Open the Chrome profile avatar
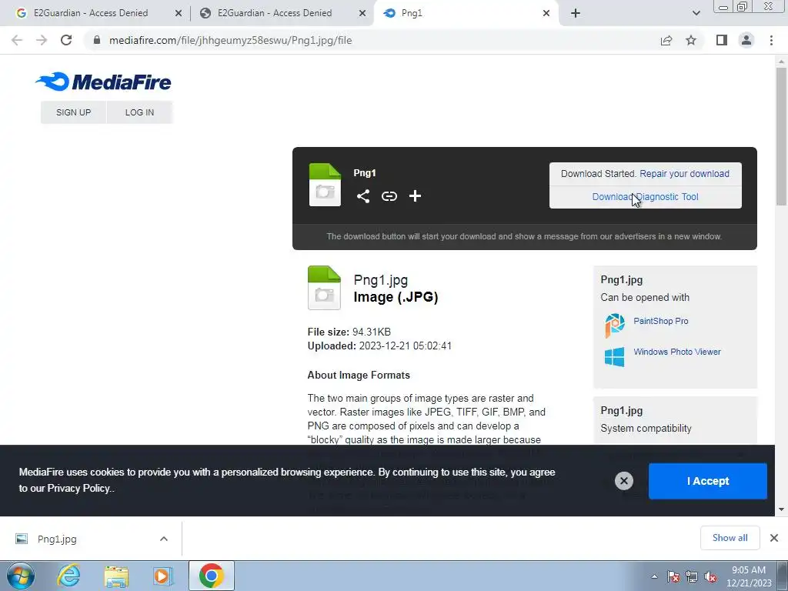Screen dimensions: 788x591 [746, 40]
